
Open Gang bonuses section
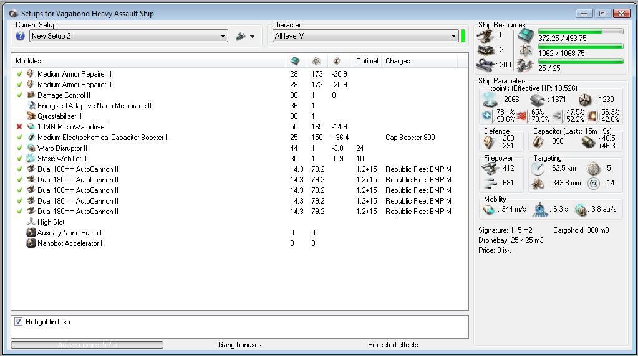239,345
